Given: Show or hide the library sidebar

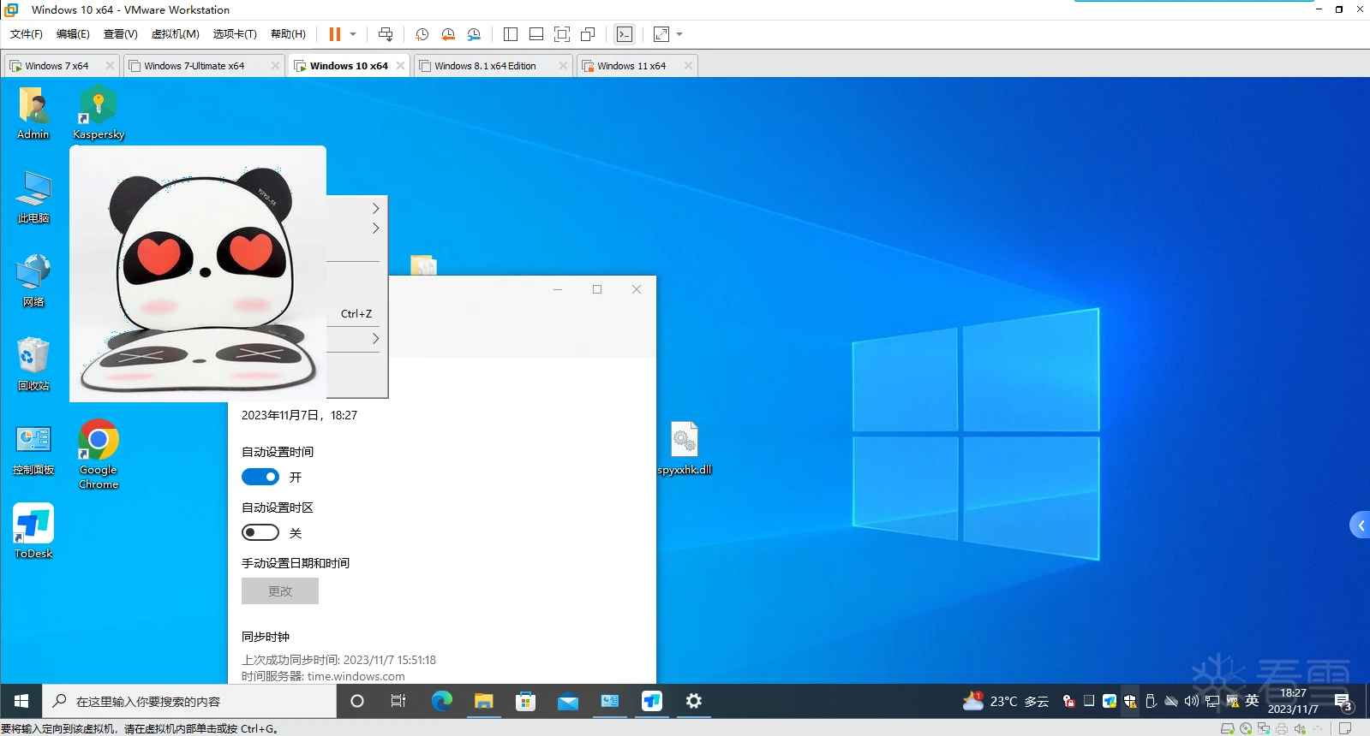Looking at the screenshot, I should 511,34.
